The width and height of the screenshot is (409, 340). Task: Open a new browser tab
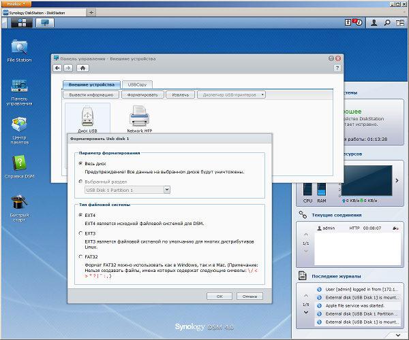[x=91, y=12]
